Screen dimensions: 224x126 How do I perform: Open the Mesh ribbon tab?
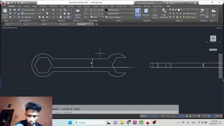[x=35, y=6]
